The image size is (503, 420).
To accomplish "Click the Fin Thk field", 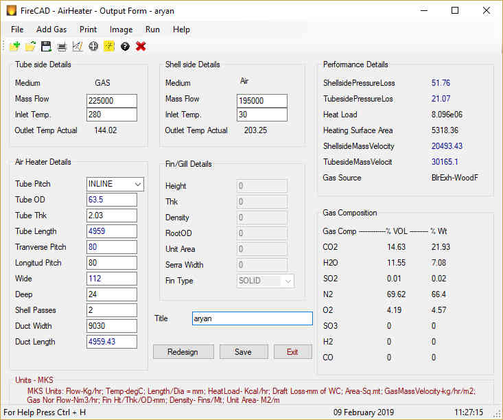I will tap(261, 202).
